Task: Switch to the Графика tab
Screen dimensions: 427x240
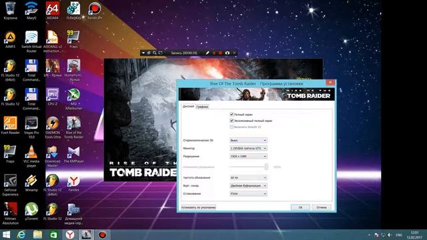Action: pos(202,107)
